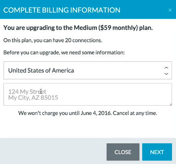The width and height of the screenshot is (176, 164).
Task: Click the June 4, 2016 charge notice
Action: click(x=88, y=113)
